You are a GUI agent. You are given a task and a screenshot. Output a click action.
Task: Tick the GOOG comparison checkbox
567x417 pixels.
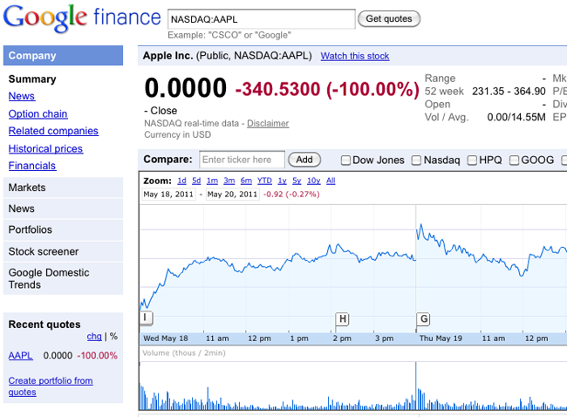(515, 161)
